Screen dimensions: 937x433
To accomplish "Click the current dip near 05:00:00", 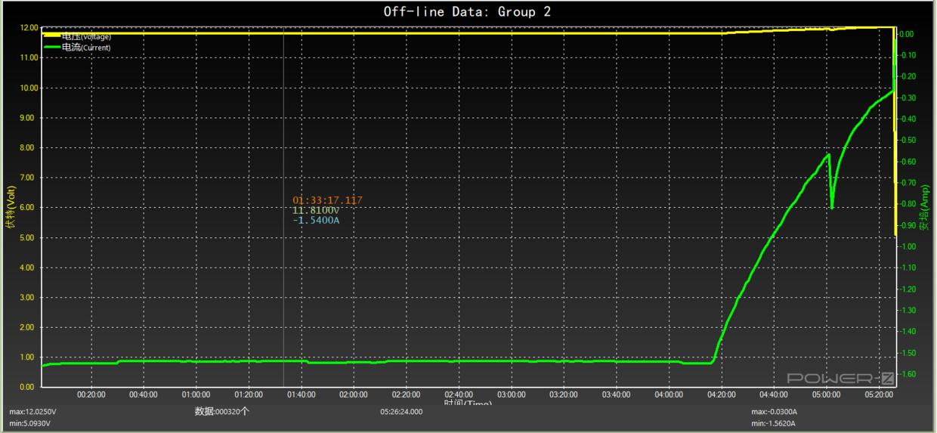I will coord(832,206).
